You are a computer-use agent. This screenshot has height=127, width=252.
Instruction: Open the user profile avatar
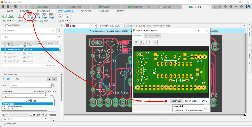(248, 7)
